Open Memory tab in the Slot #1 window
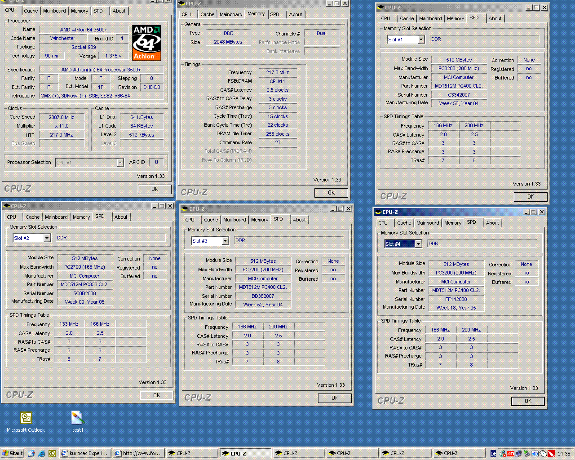575x460 pixels. tap(456, 18)
